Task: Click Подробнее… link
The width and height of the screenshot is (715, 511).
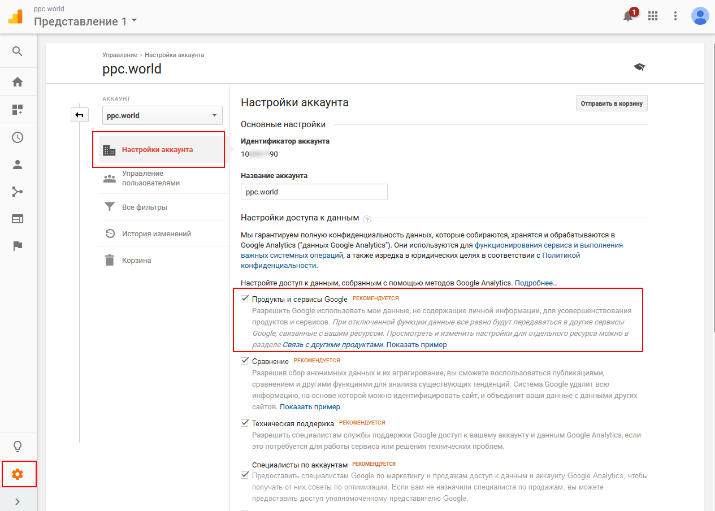Action: [x=536, y=283]
